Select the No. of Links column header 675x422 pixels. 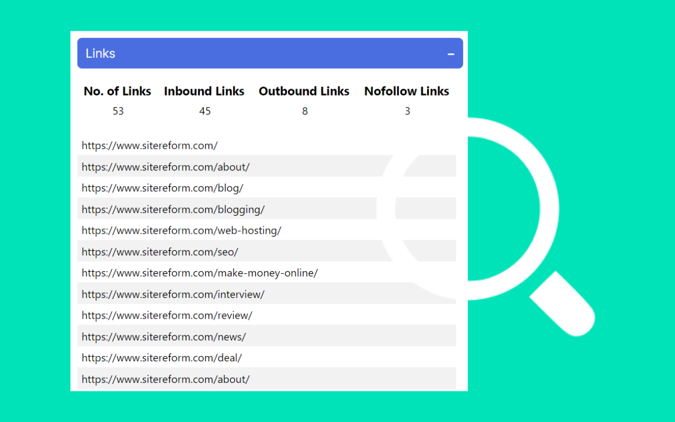(x=117, y=91)
